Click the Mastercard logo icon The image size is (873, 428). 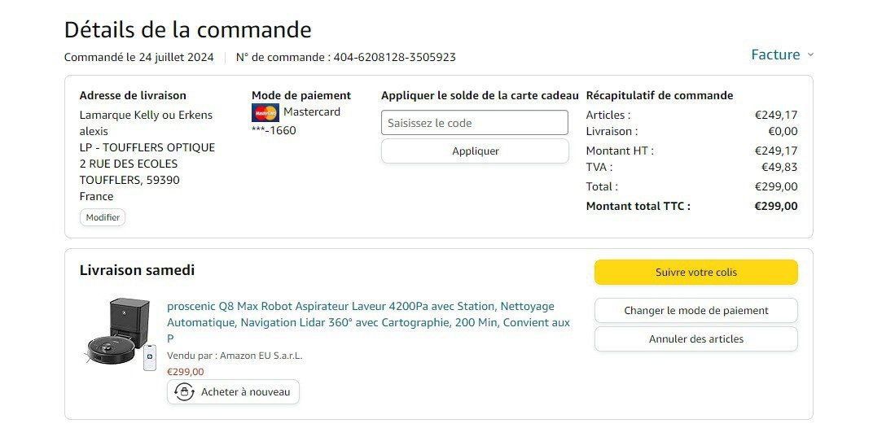click(265, 112)
